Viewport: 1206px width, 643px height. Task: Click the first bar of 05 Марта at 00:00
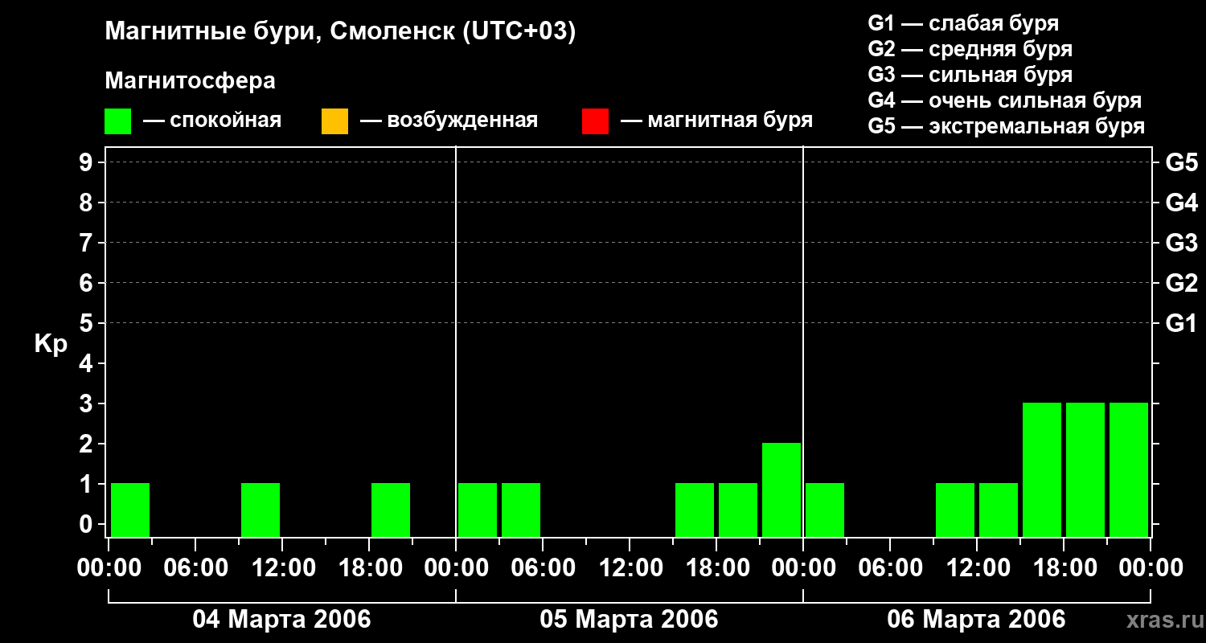click(x=478, y=510)
